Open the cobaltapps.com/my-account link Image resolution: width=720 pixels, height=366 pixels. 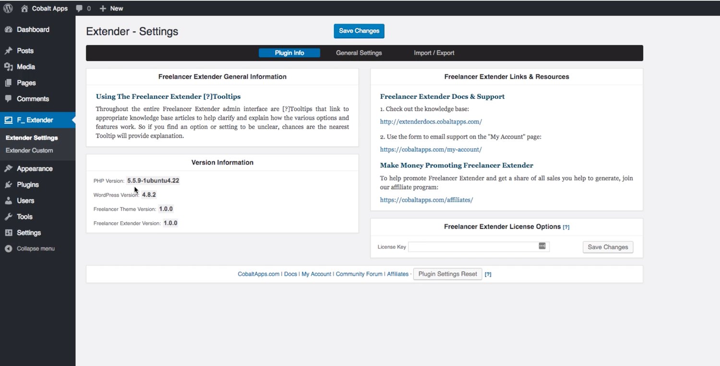[431, 150]
